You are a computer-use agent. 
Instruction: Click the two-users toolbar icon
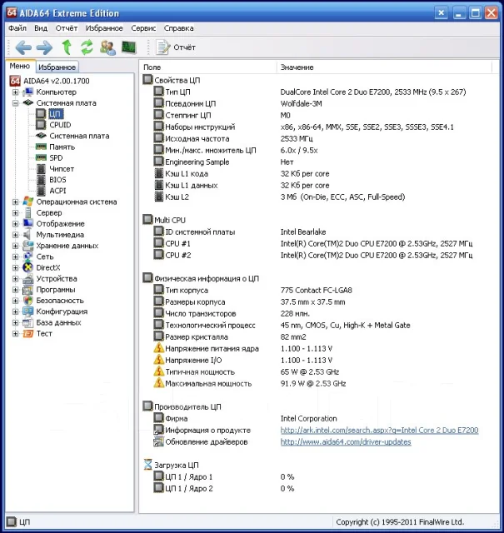[x=107, y=47]
